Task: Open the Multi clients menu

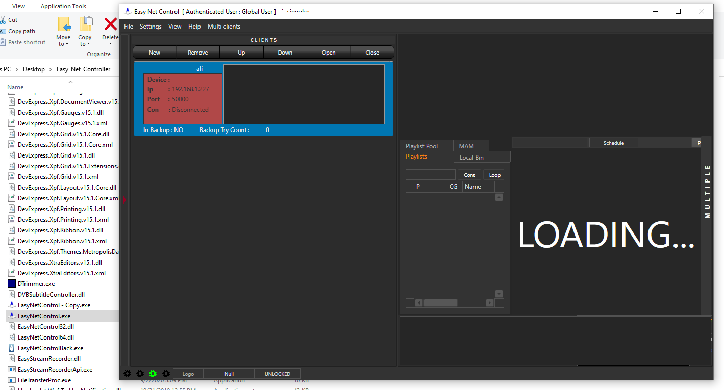Action: point(224,27)
